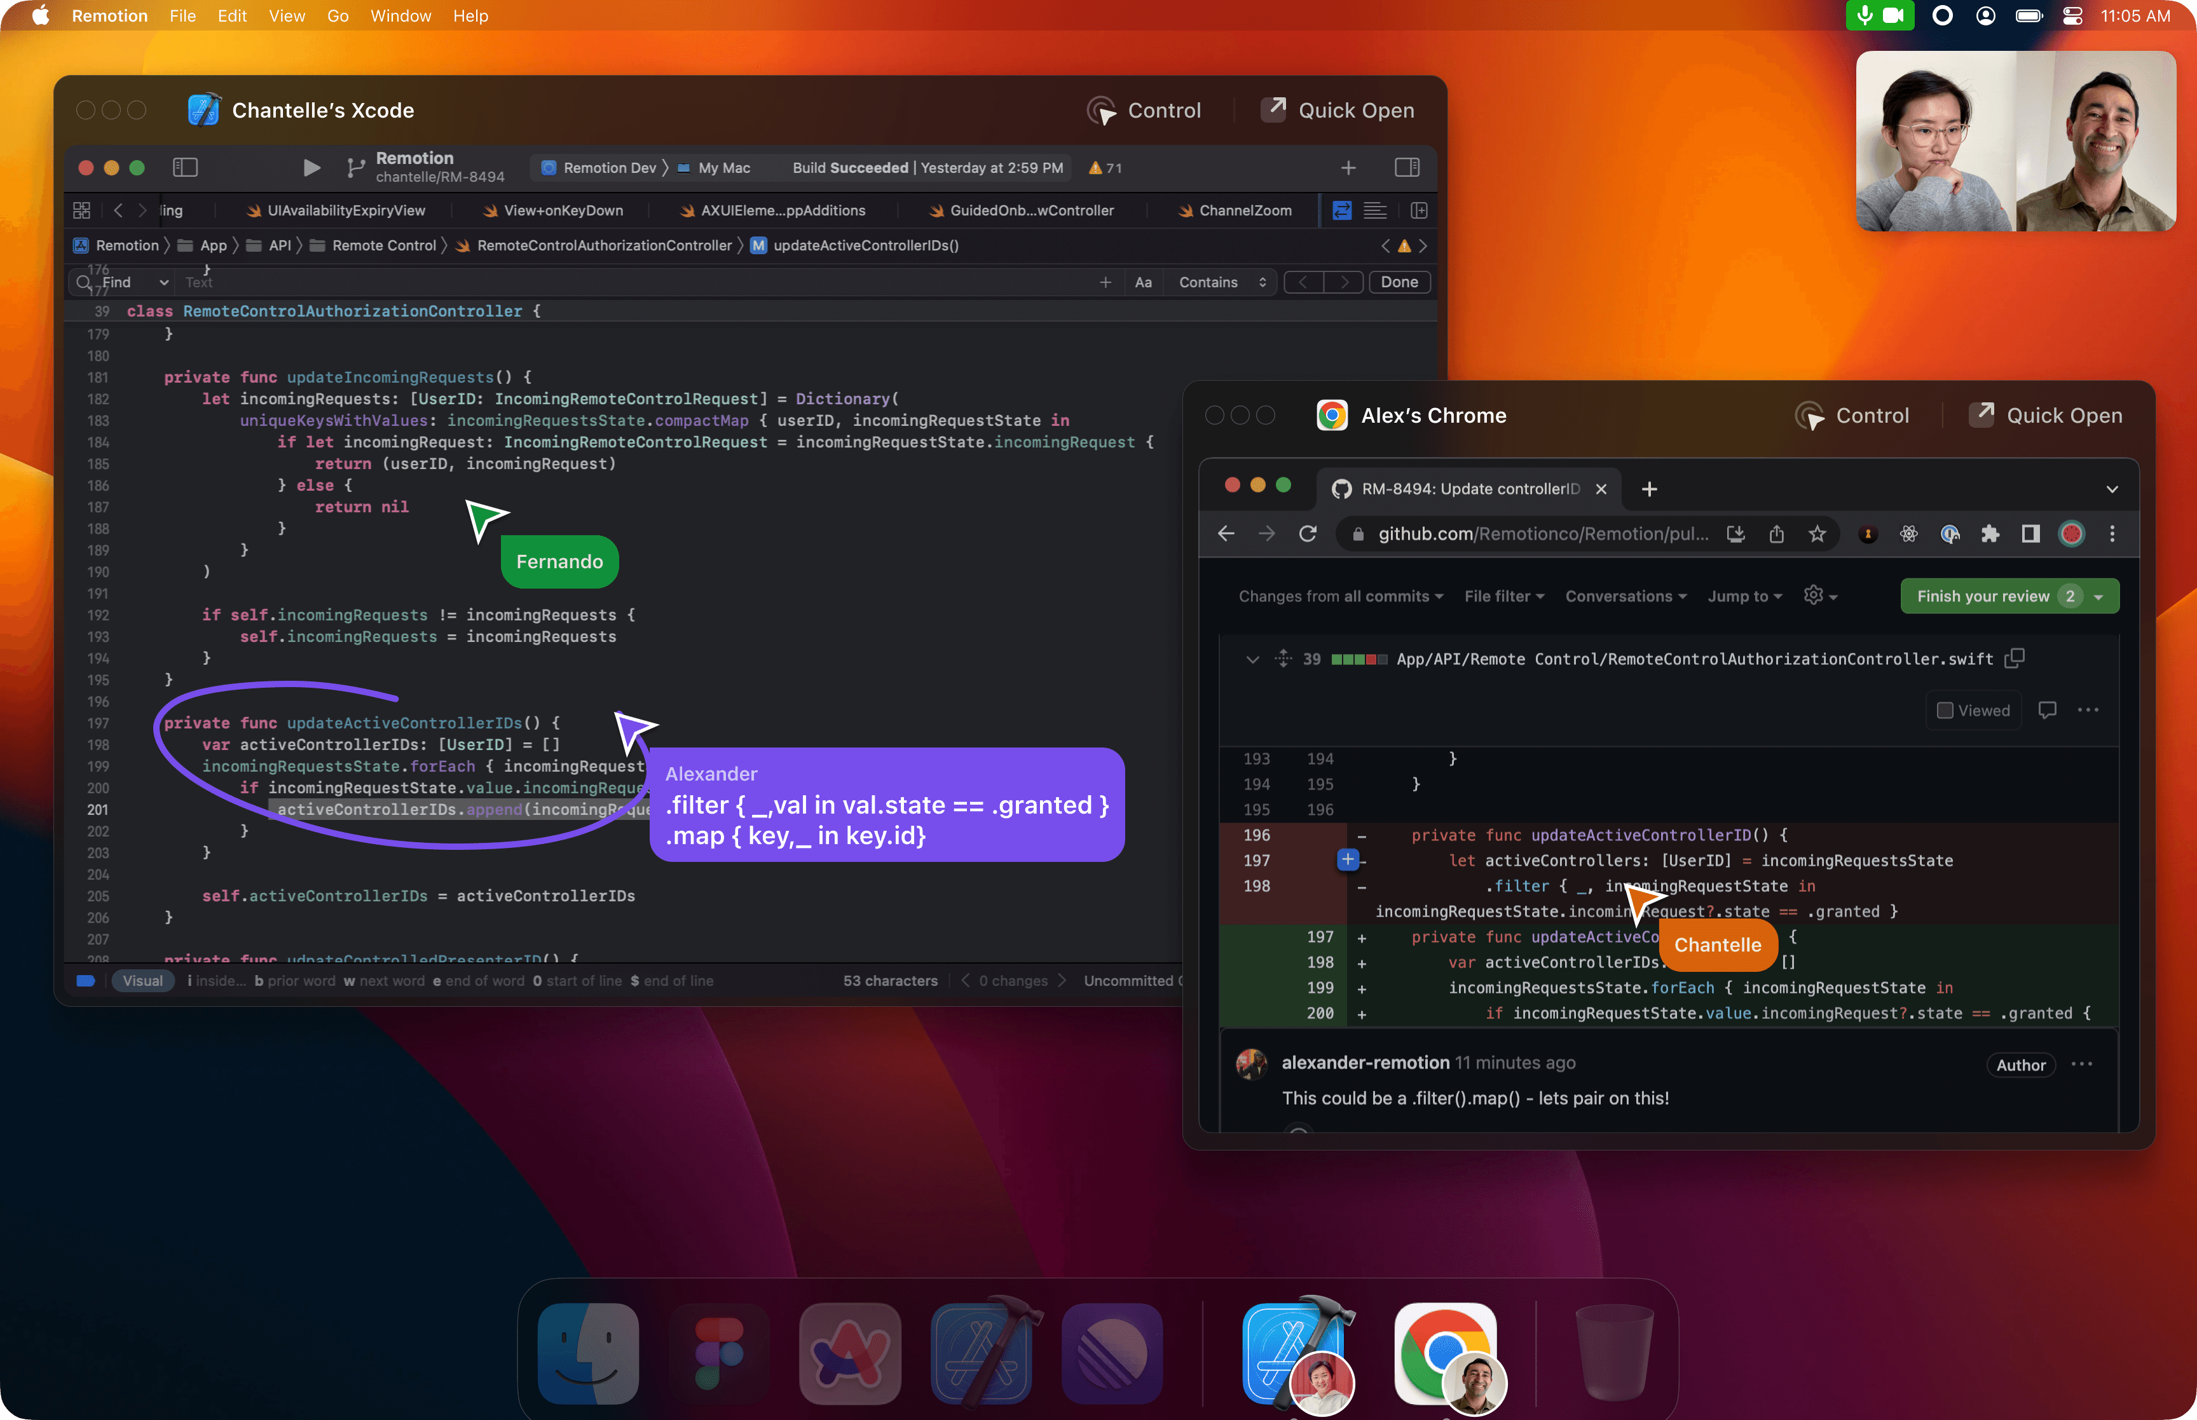Reload the GitHub page in Chrome
Screen dimensions: 2197x1420
tap(1307, 534)
